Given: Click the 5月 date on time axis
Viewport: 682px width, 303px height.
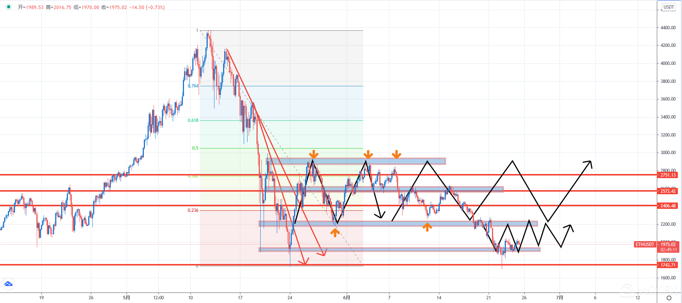Looking at the screenshot, I should point(127,298).
